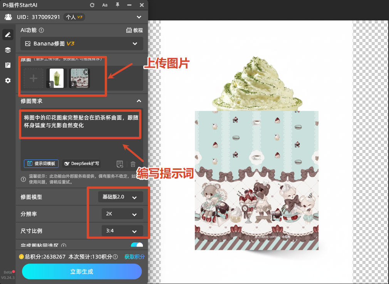The width and height of the screenshot is (389, 284).
Task: Open the layers stack sidebar icon
Action: 8,50
